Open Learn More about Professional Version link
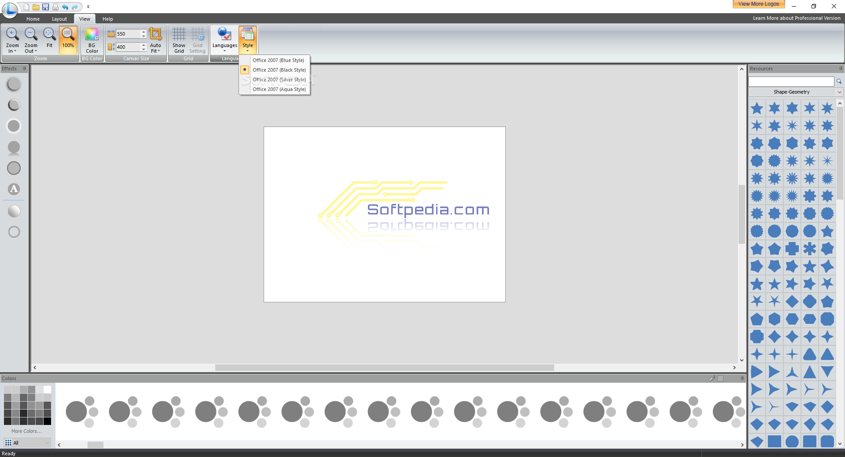 [797, 18]
